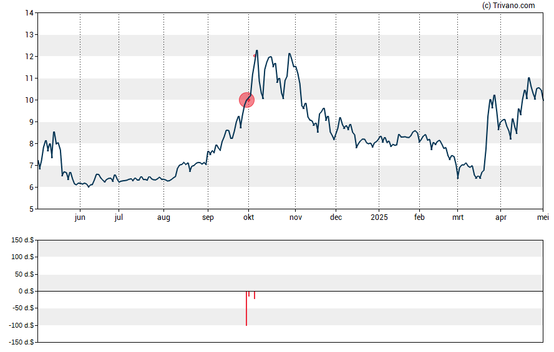This screenshot has height=352, width=554.
Task: Click the 'mrt' month label on the x-axis
Action: [458, 217]
